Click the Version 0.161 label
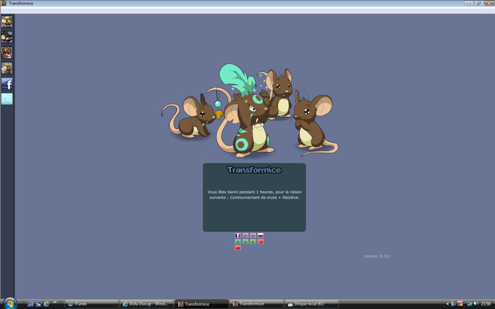Viewport: 495px width, 309px height. click(377, 256)
